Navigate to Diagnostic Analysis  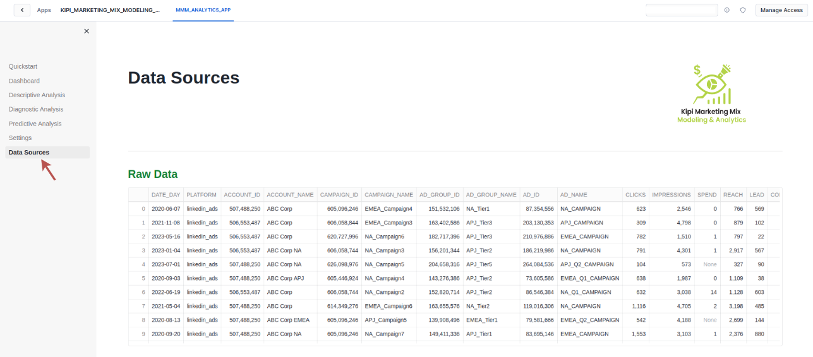coord(36,109)
